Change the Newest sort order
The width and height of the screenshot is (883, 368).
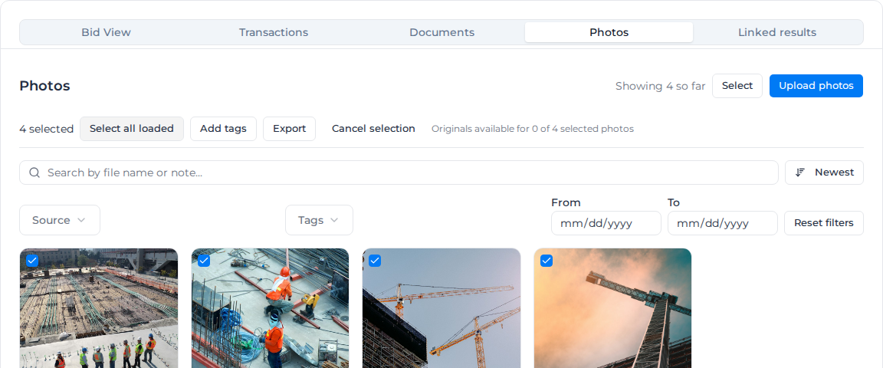(825, 172)
